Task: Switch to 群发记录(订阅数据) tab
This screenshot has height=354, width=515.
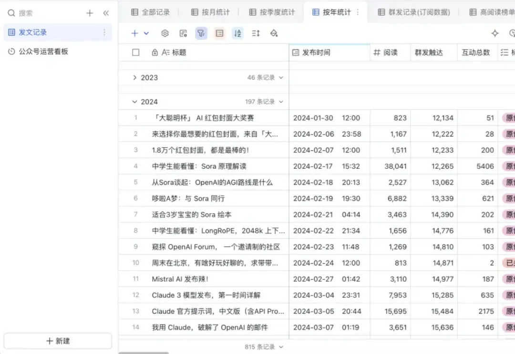Action: click(x=414, y=12)
